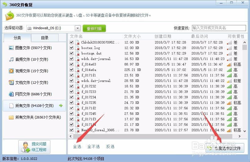Sort by 文件名 column header
This screenshot has height=162, width=250.
[76, 37]
